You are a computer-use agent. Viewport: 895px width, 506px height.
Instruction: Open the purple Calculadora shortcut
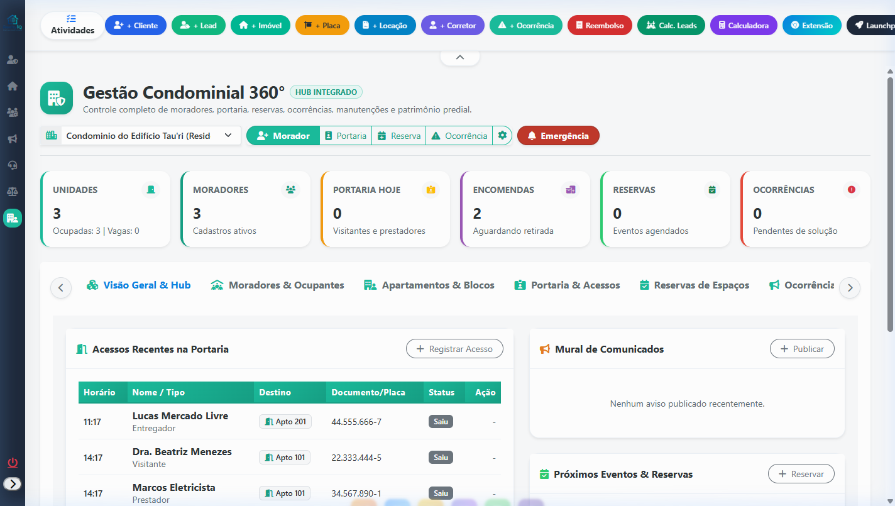tap(744, 26)
